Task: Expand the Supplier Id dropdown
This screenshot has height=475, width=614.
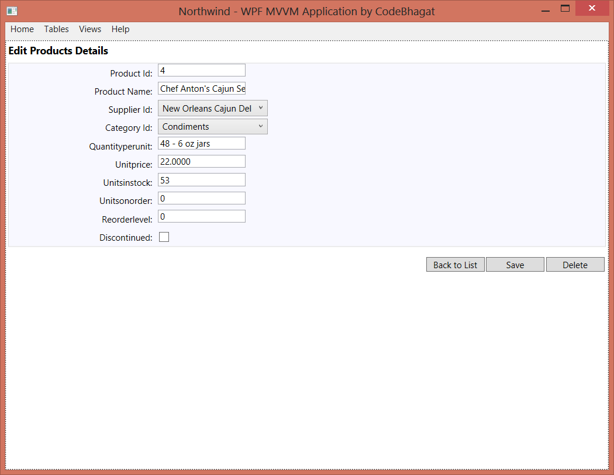Action: (x=212, y=109)
